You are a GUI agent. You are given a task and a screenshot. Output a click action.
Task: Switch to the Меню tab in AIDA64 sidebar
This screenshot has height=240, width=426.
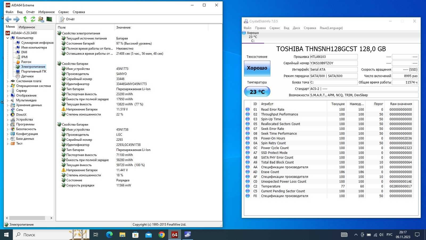pyautogui.click(x=10, y=27)
